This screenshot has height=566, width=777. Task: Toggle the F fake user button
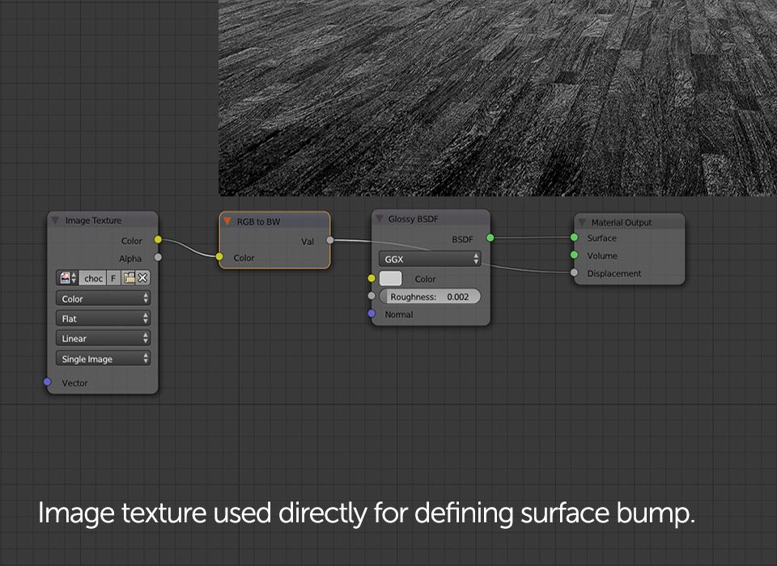point(113,278)
